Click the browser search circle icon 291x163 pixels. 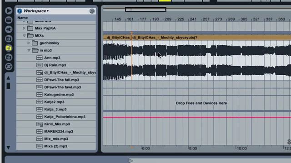(x=92, y=11)
